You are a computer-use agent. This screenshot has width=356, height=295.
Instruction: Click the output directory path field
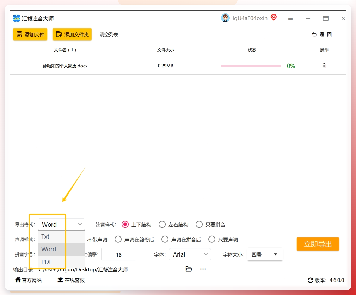(110, 269)
